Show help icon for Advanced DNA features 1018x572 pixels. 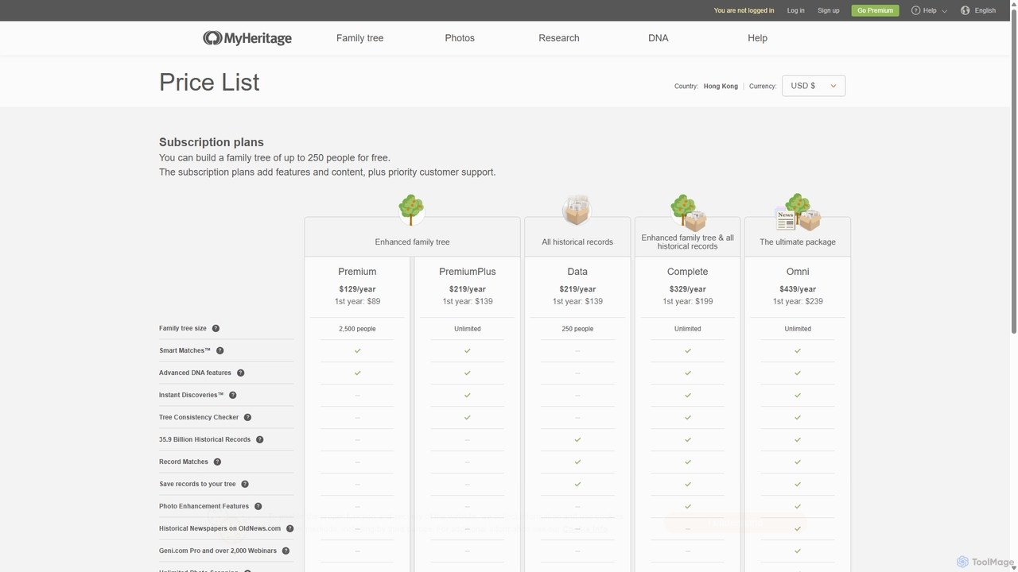240,373
